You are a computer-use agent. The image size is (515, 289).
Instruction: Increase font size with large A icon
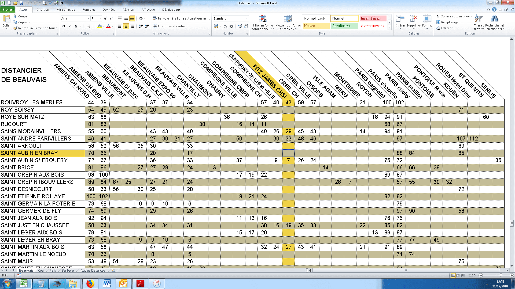point(105,18)
